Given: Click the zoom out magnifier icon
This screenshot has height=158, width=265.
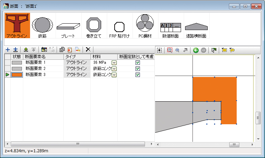Looking at the screenshot, I should click(177, 50).
